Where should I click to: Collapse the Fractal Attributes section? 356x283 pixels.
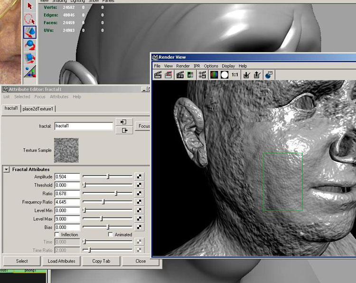pos(6,170)
